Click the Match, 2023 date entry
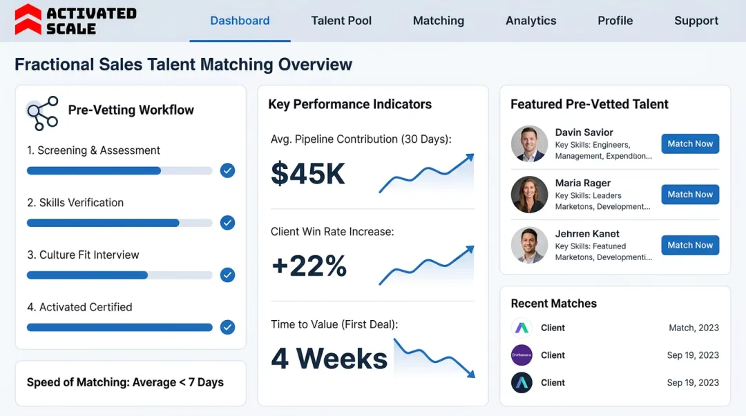 (694, 328)
